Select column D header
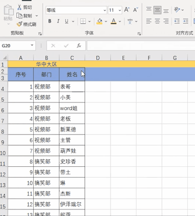 (98, 58)
